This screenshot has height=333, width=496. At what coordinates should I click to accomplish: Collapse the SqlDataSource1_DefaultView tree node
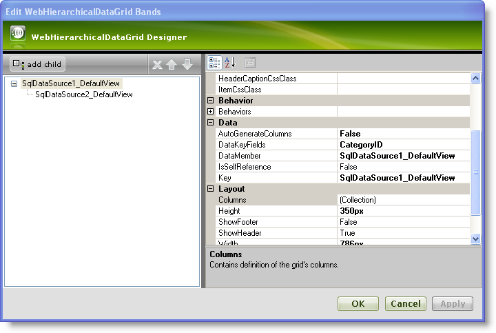pyautogui.click(x=14, y=83)
